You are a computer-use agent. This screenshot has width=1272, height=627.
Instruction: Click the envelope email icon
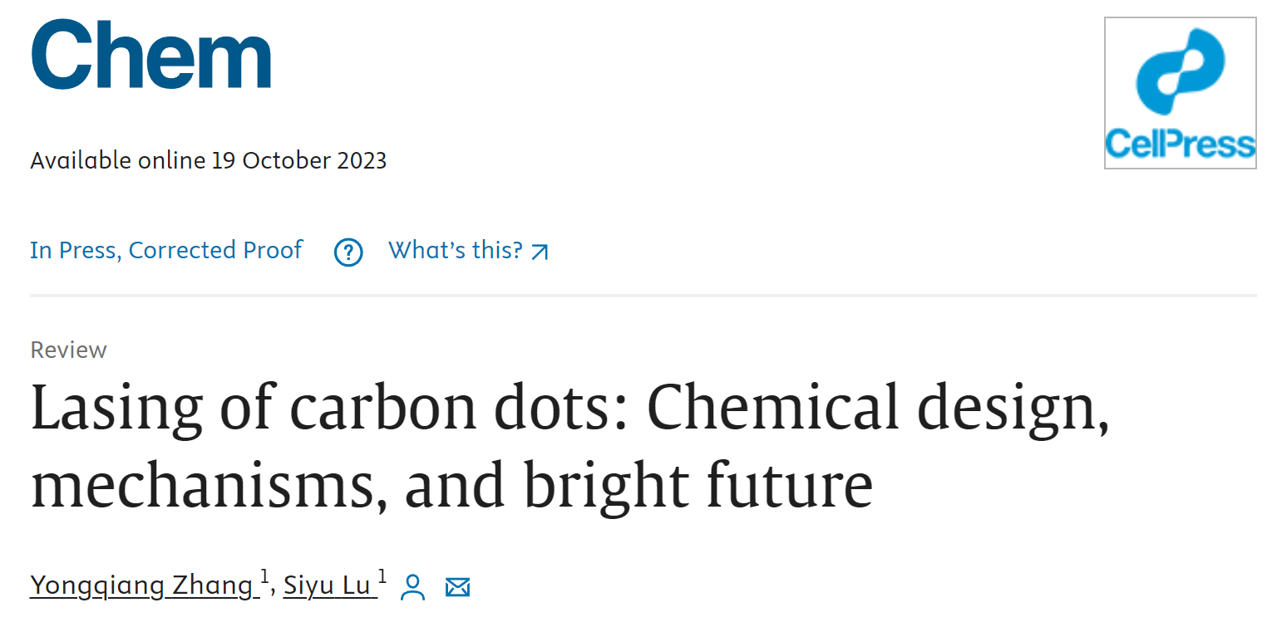click(x=457, y=588)
